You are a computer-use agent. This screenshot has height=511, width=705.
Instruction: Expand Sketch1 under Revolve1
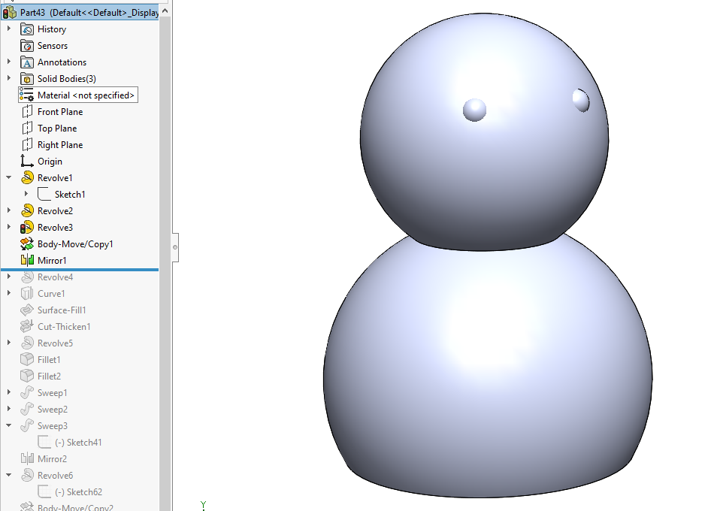pos(26,194)
